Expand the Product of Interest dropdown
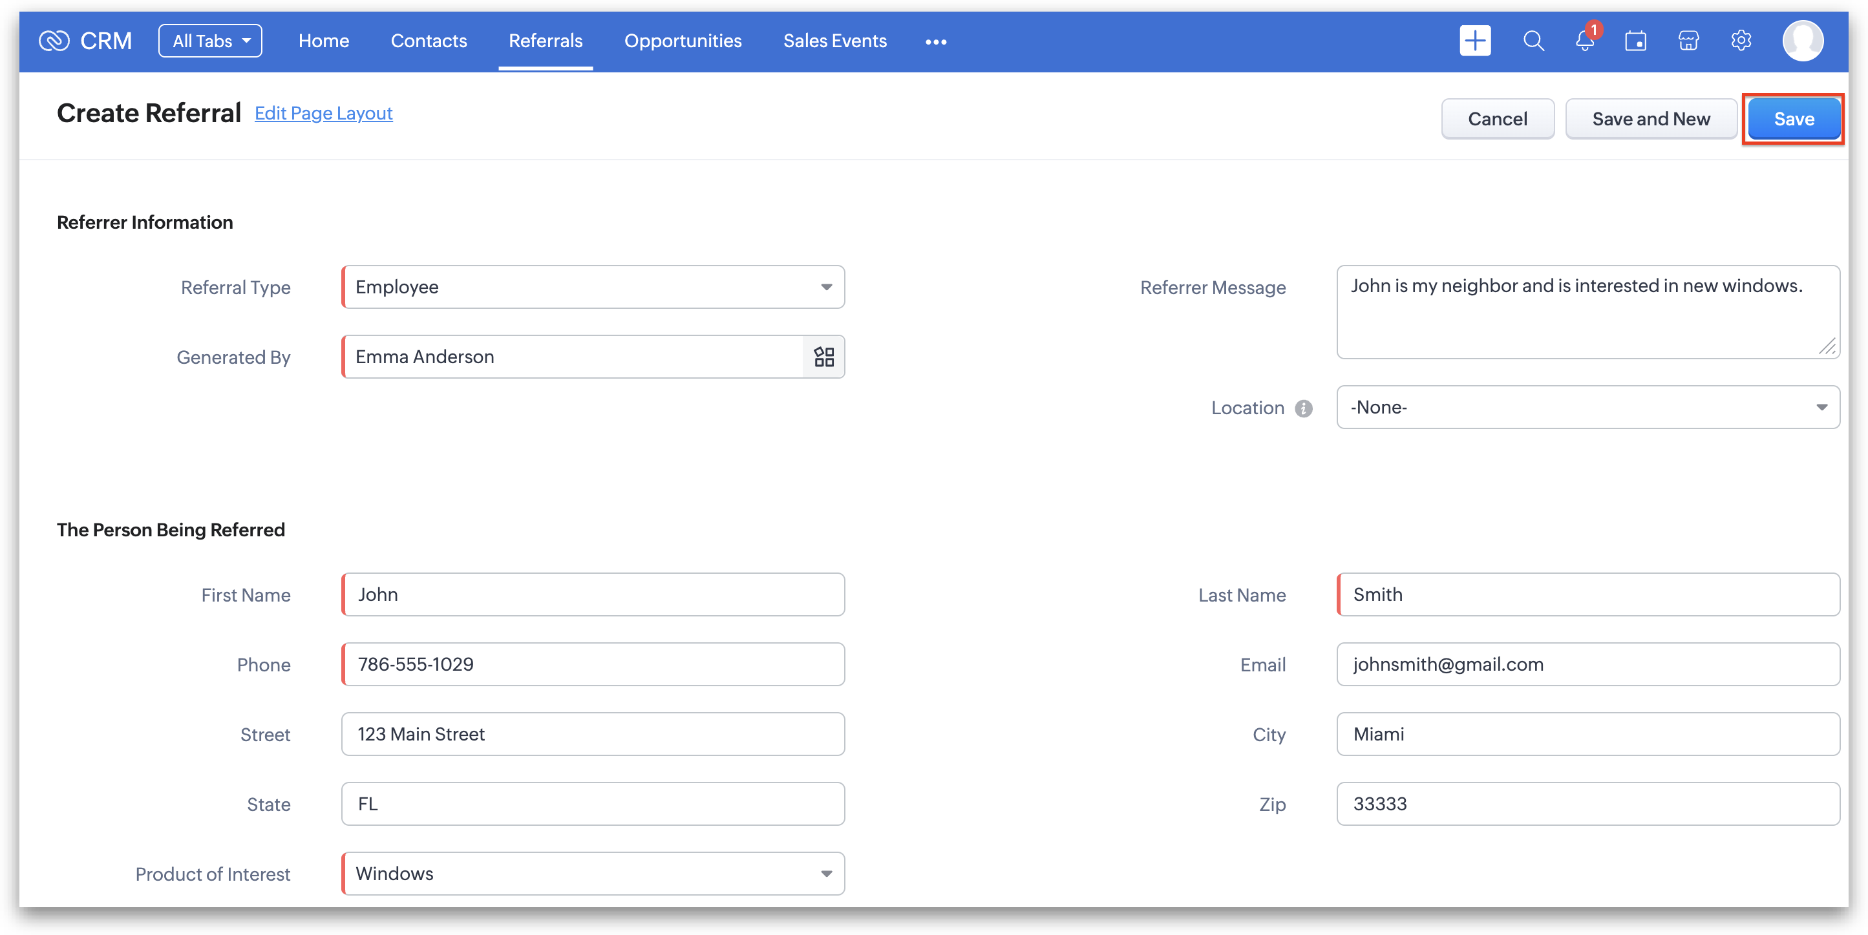Image resolution: width=1868 pixels, height=935 pixels. click(593, 874)
